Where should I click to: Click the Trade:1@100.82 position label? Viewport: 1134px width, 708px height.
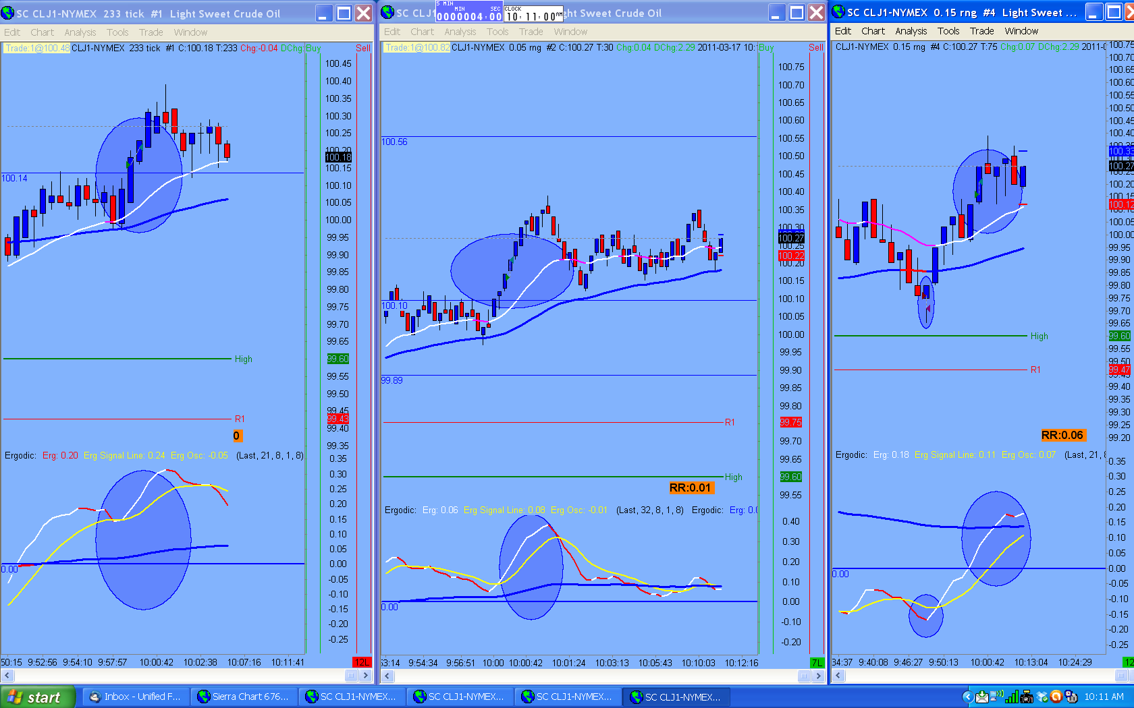pos(417,47)
